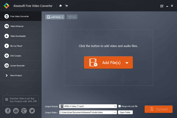Enable Merge into one file checkbox

[119, 106]
